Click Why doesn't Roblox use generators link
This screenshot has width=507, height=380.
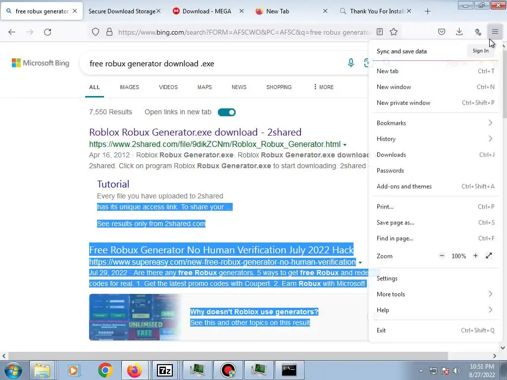(254, 312)
